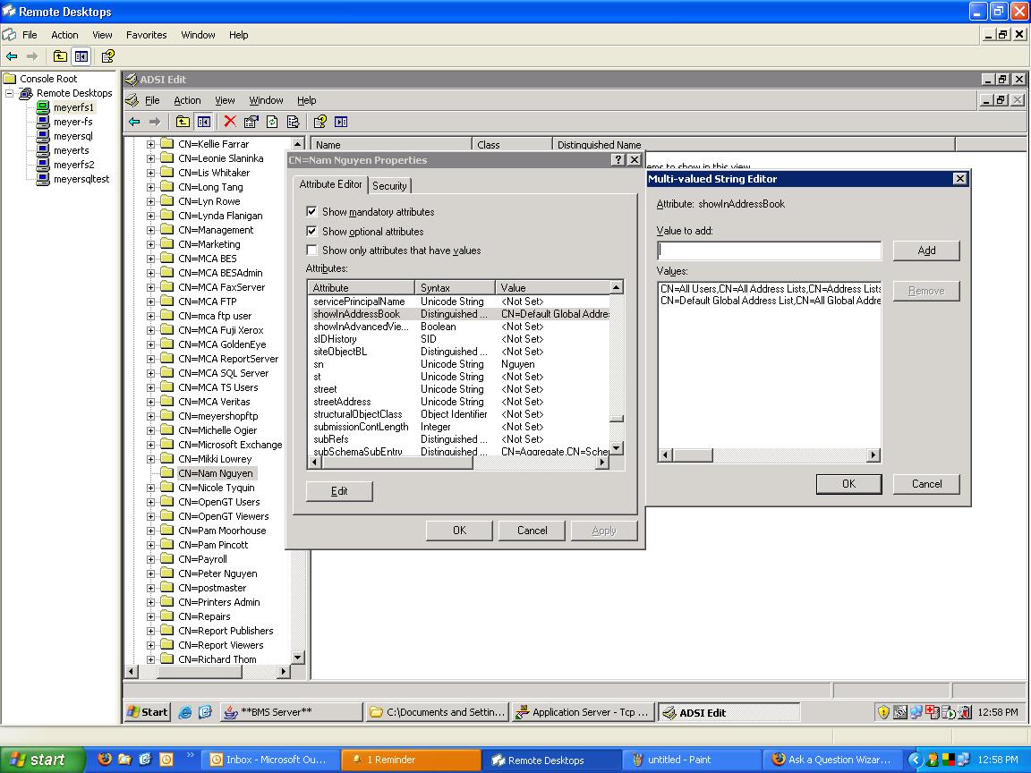This screenshot has height=773, width=1031.
Task: Open the Action menu in ADSI Edit
Action: [x=187, y=100]
